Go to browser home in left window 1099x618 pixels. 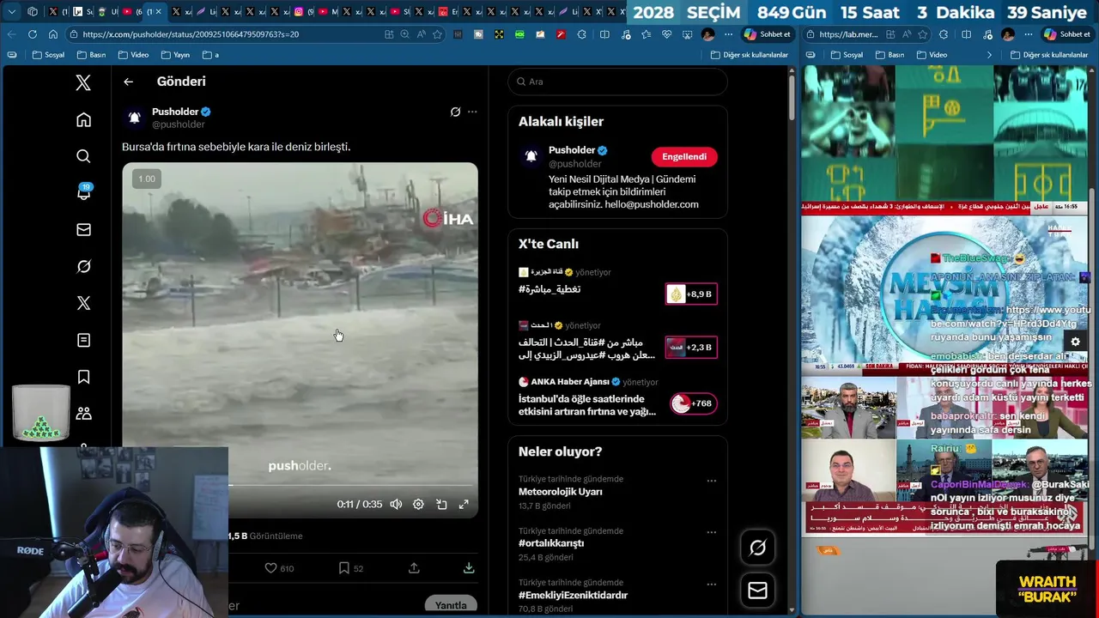[53, 34]
